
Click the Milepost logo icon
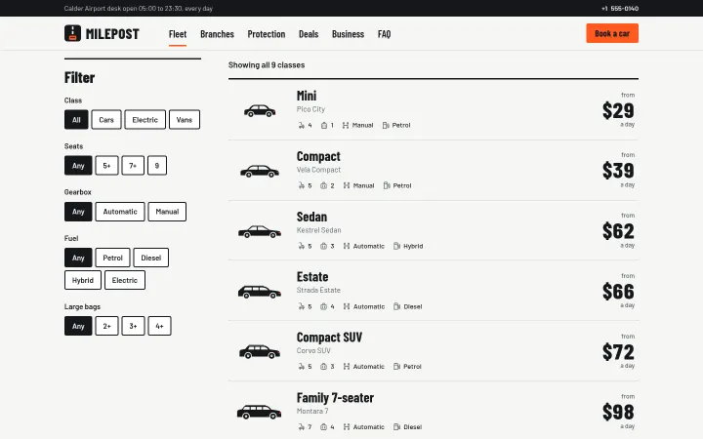pos(72,33)
